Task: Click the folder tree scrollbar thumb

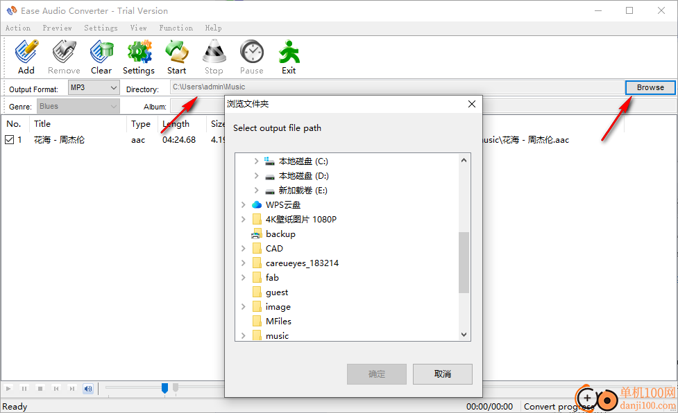Action: tap(464, 263)
